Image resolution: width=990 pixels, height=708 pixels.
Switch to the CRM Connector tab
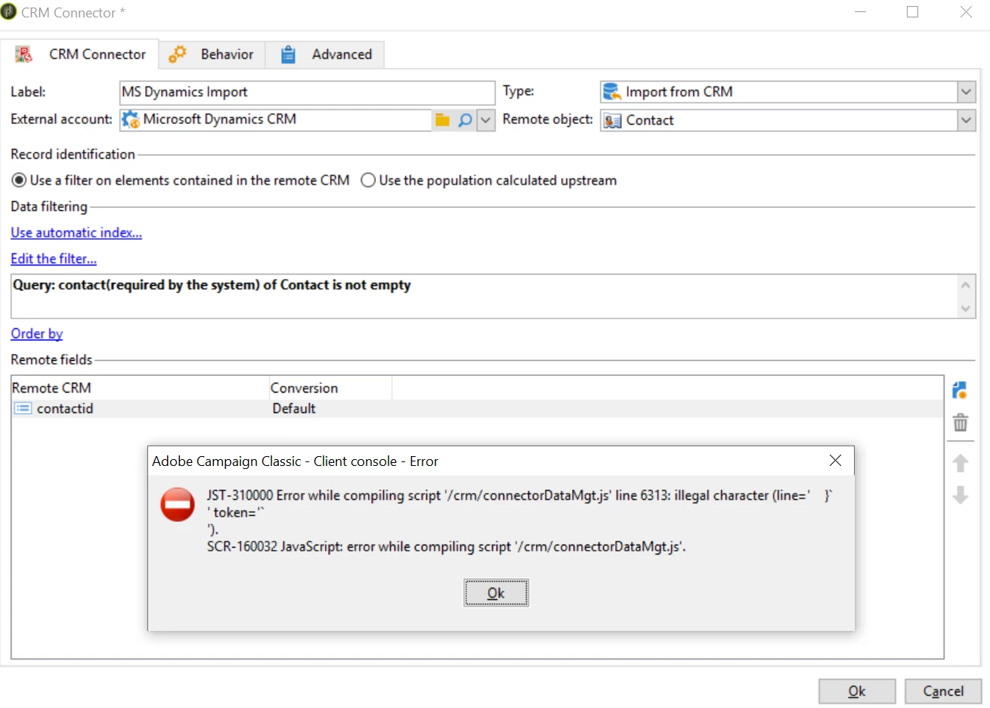pos(79,54)
